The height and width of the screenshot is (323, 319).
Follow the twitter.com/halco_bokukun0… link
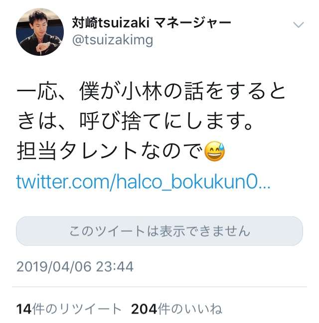click(143, 182)
